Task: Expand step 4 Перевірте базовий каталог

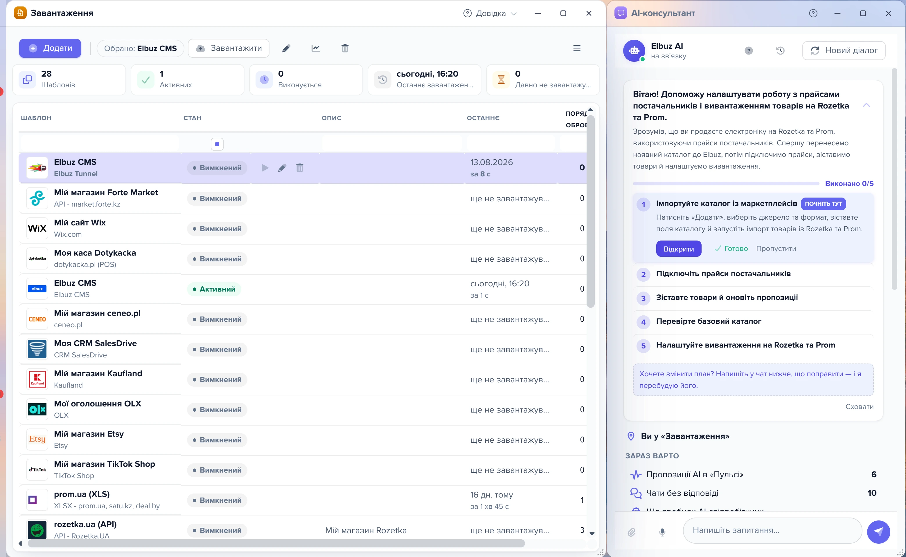Action: tap(753, 322)
